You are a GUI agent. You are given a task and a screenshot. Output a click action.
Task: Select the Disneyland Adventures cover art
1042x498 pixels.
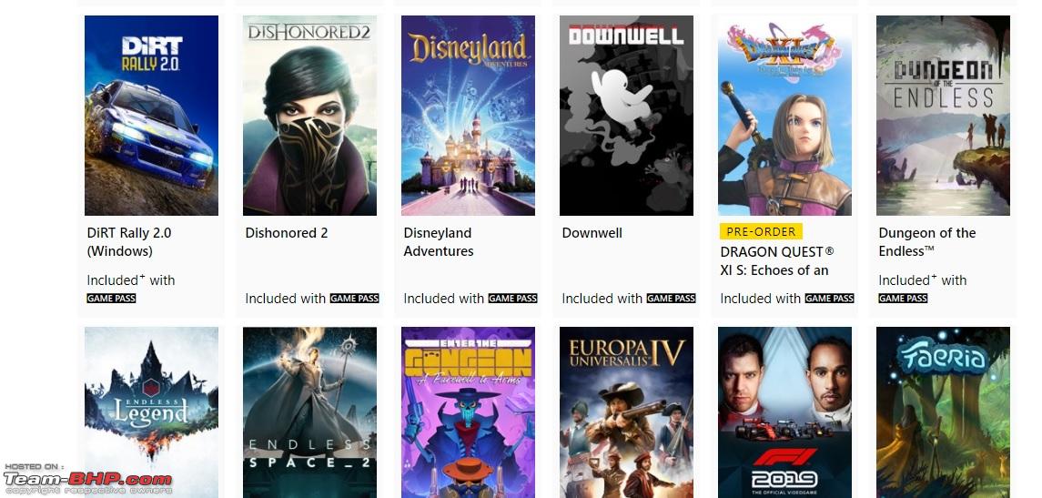(x=468, y=116)
